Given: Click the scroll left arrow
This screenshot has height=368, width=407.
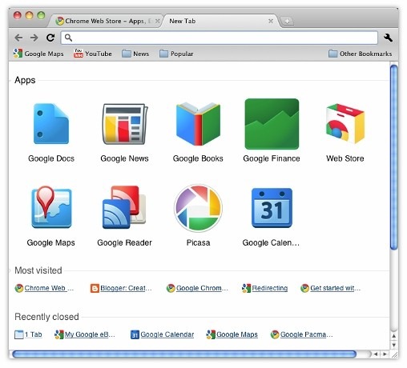Looking at the screenshot, I should [x=376, y=354].
